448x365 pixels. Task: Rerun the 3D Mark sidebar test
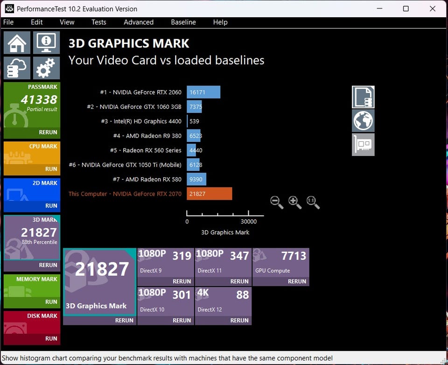[32, 265]
